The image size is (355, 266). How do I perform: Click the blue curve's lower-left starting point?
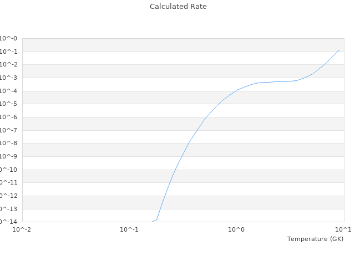click(x=152, y=222)
